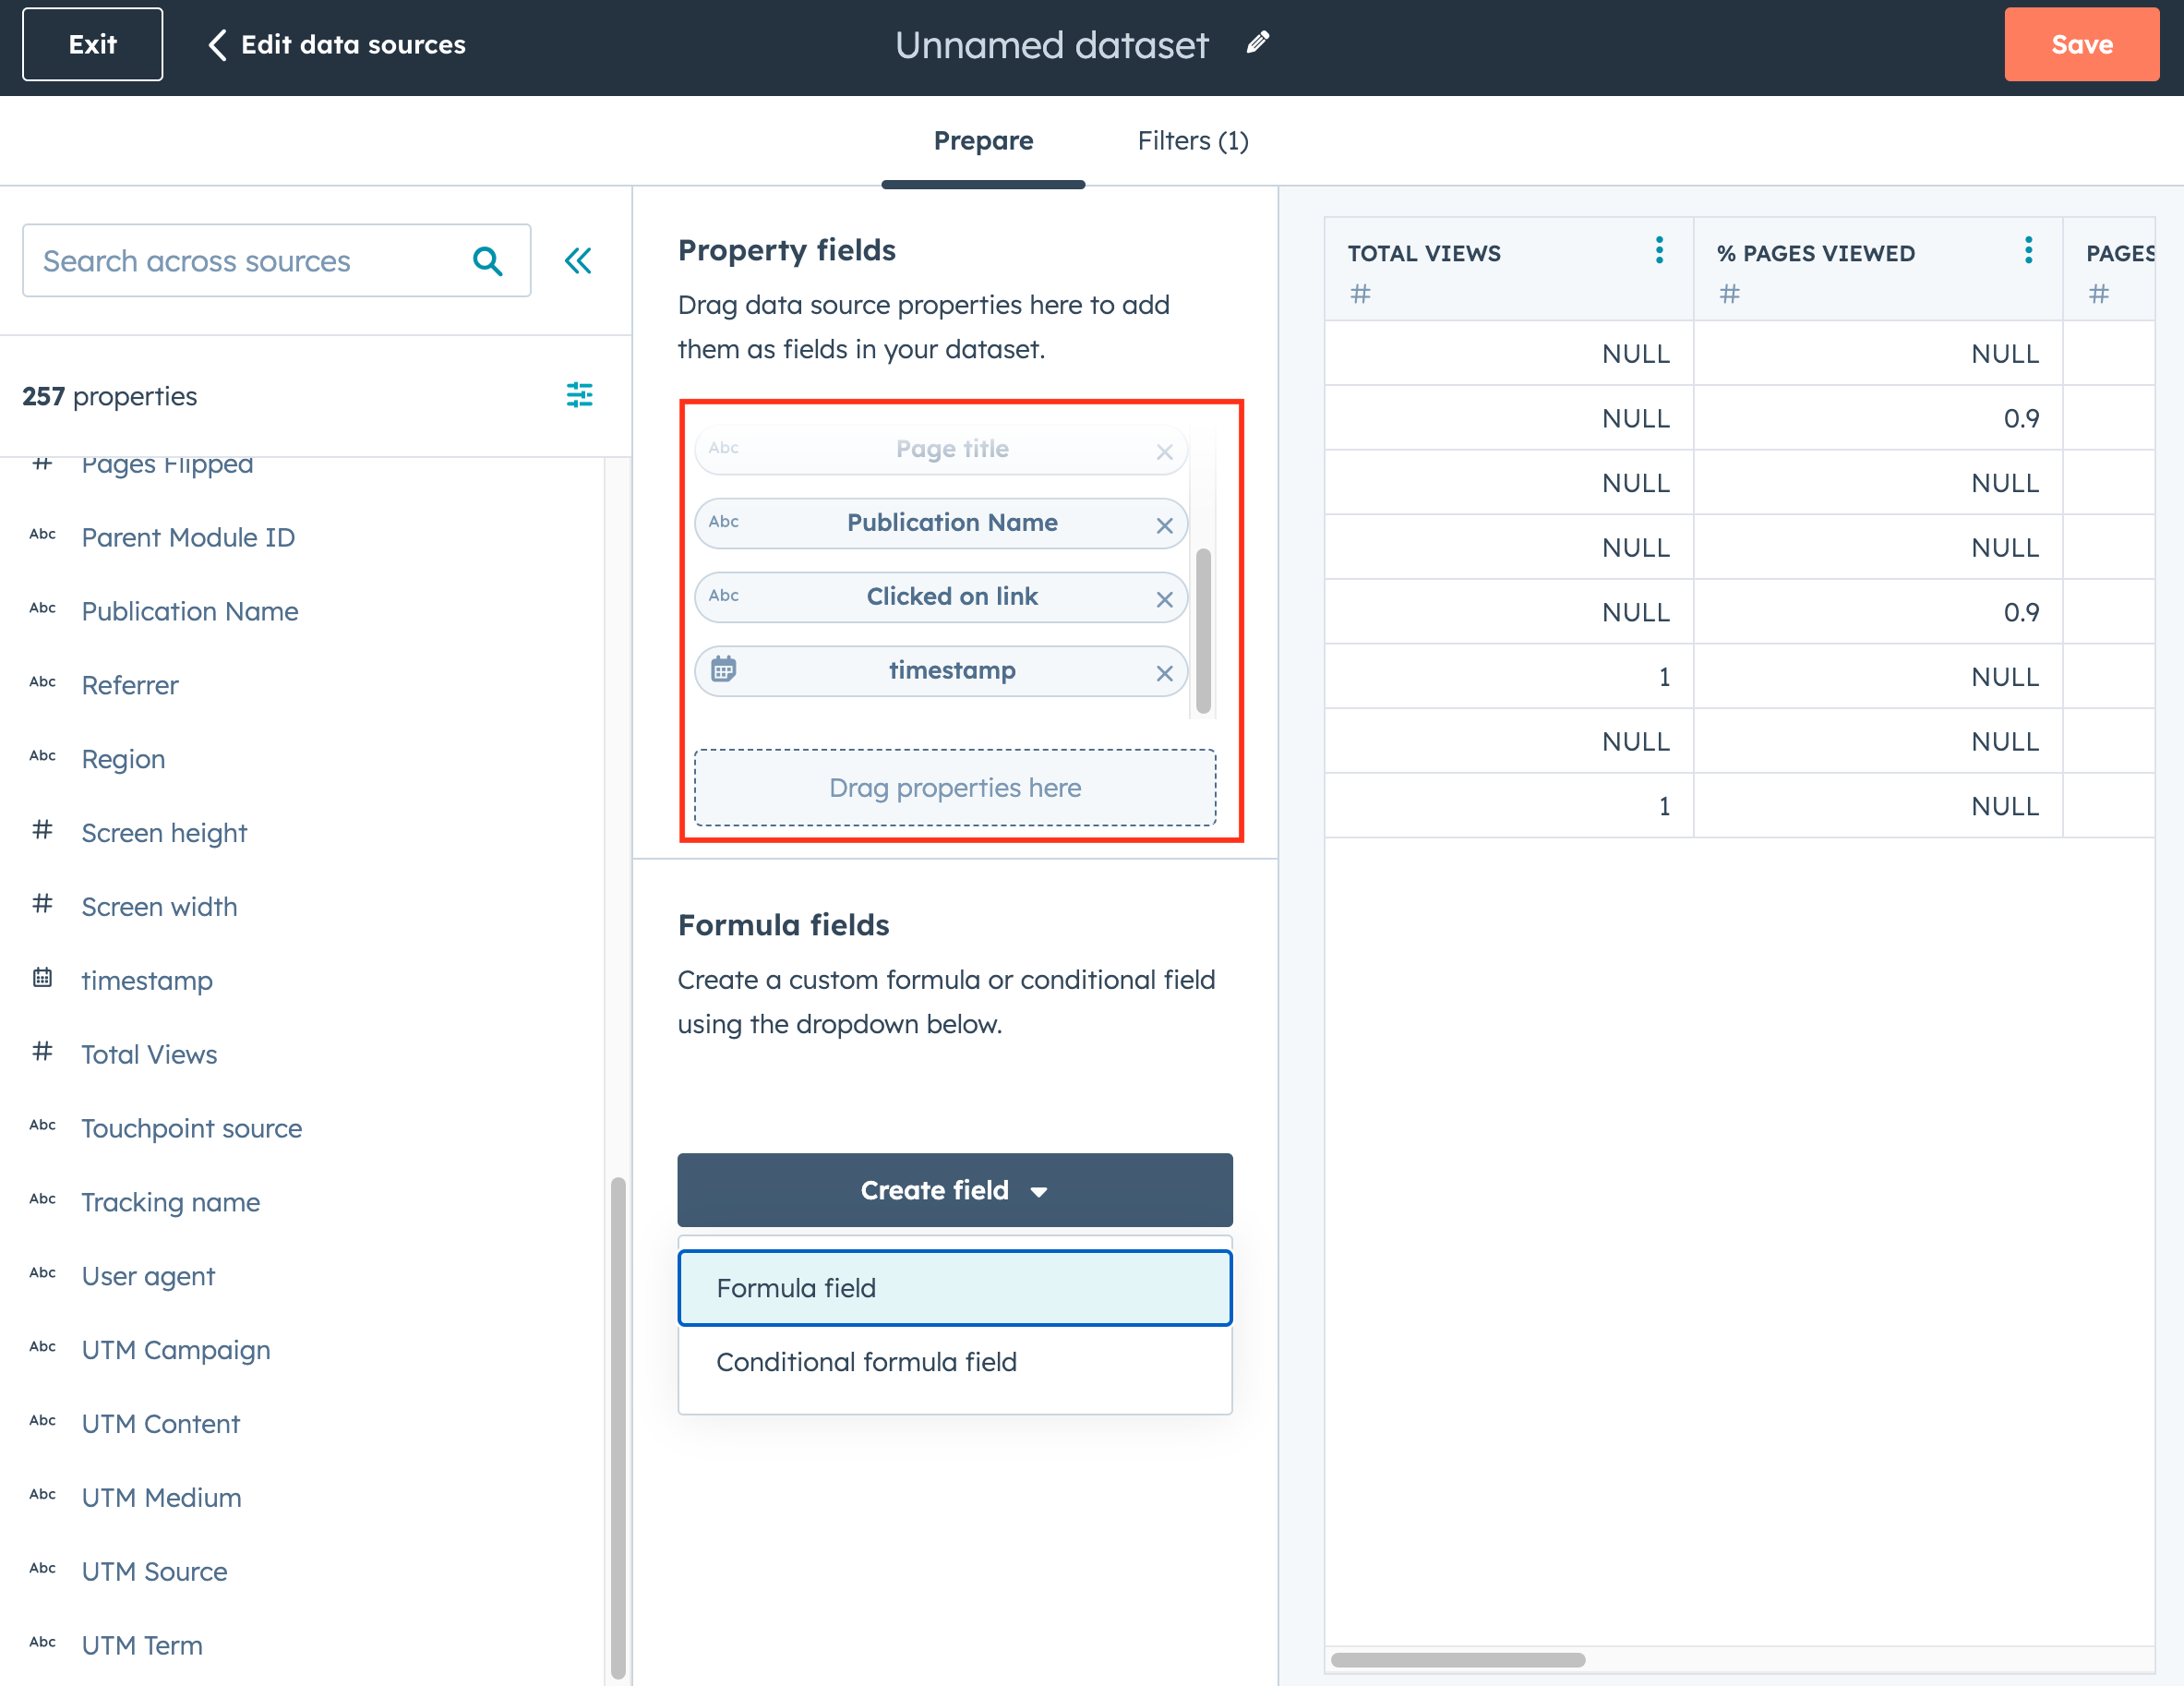This screenshot has height=1686, width=2184.
Task: Select Conditional formula field option
Action: pos(954,1362)
